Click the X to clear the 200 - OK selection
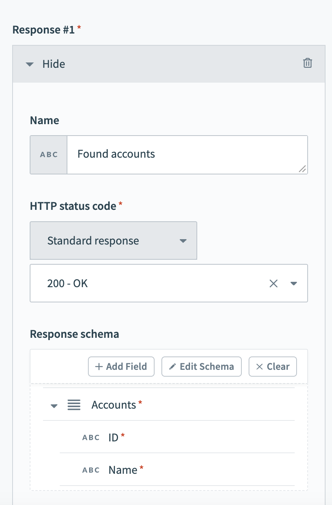 coord(273,283)
